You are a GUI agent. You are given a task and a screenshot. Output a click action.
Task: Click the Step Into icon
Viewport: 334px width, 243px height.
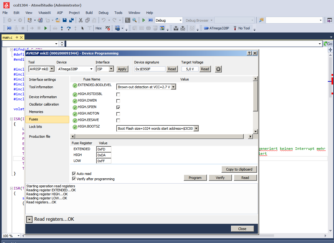[62, 28]
